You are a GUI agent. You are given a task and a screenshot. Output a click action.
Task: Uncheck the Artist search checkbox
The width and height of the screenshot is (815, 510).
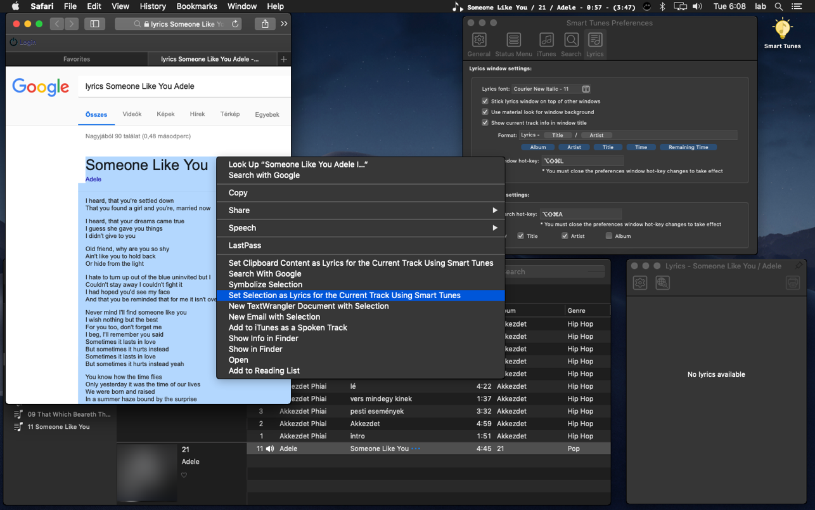tap(565, 236)
